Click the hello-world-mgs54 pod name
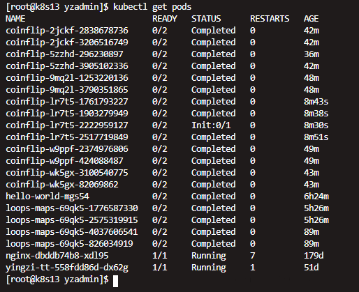Viewport: 359px width, 292px height. (47, 197)
